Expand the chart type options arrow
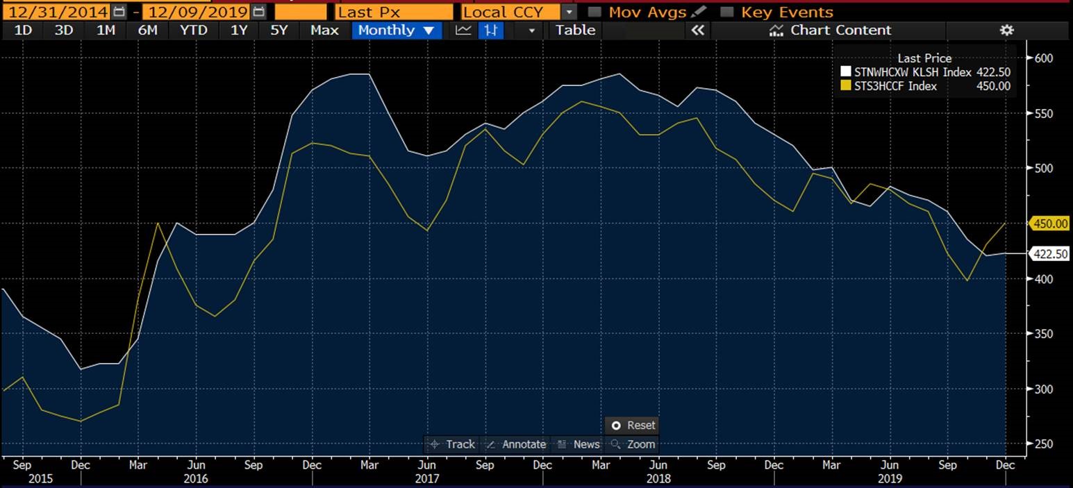This screenshot has height=488, width=1073. (x=532, y=31)
